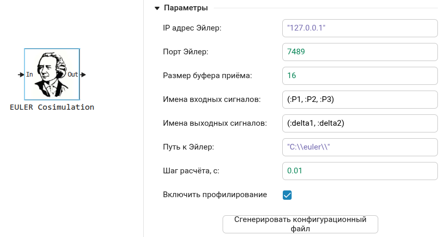Click the Включить профилирование label

click(x=215, y=195)
